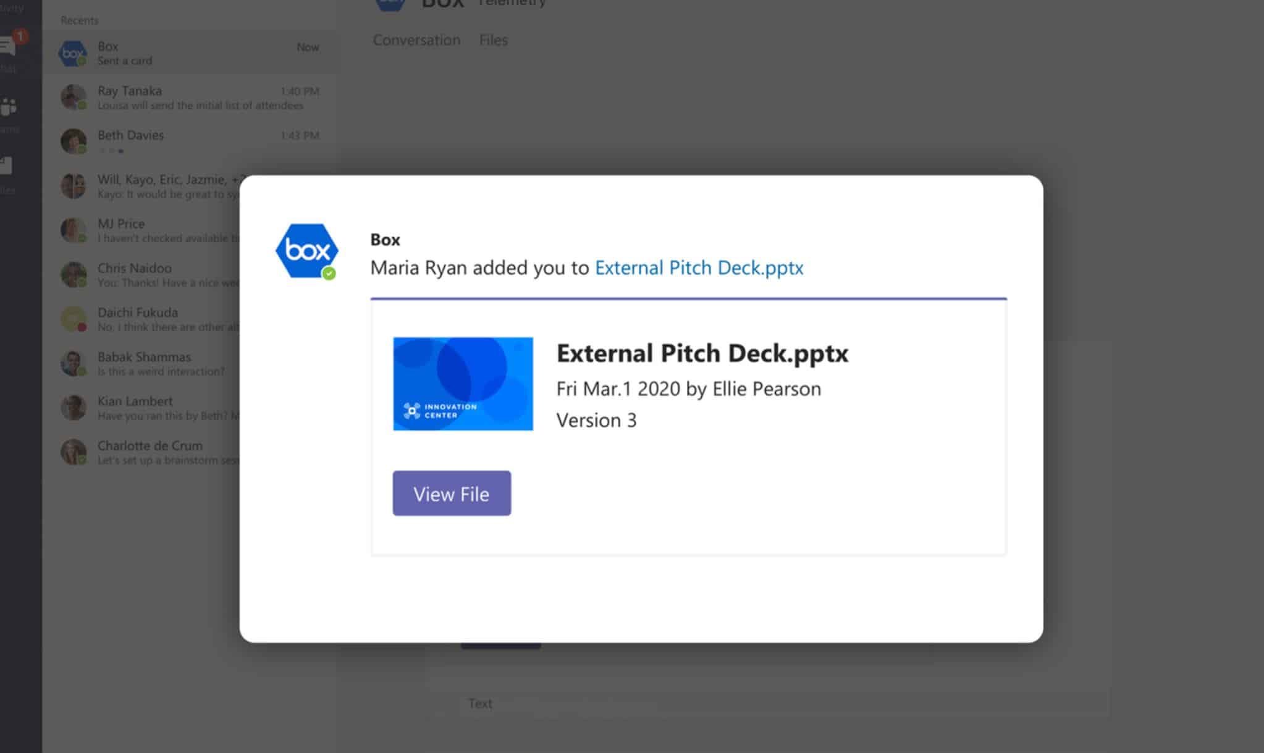Open Teams icon in left sidebar
This screenshot has height=753, width=1264.
(9, 107)
